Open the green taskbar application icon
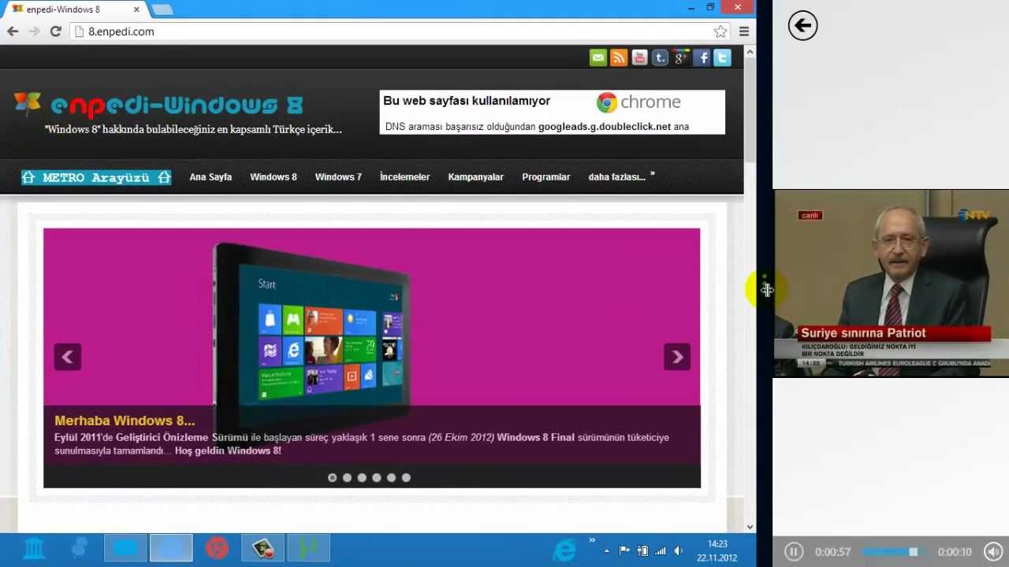The width and height of the screenshot is (1009, 567). [x=308, y=548]
